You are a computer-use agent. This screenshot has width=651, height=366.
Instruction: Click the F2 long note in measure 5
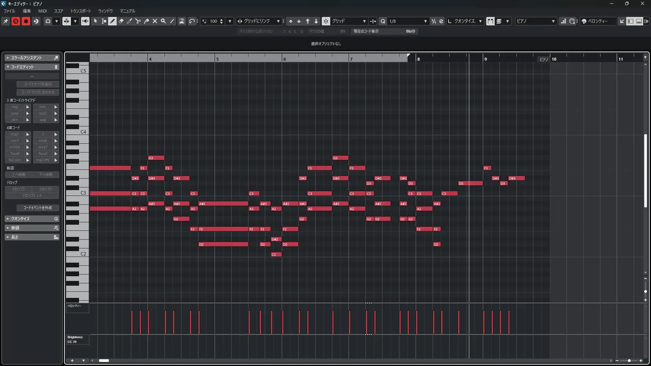coord(223,229)
